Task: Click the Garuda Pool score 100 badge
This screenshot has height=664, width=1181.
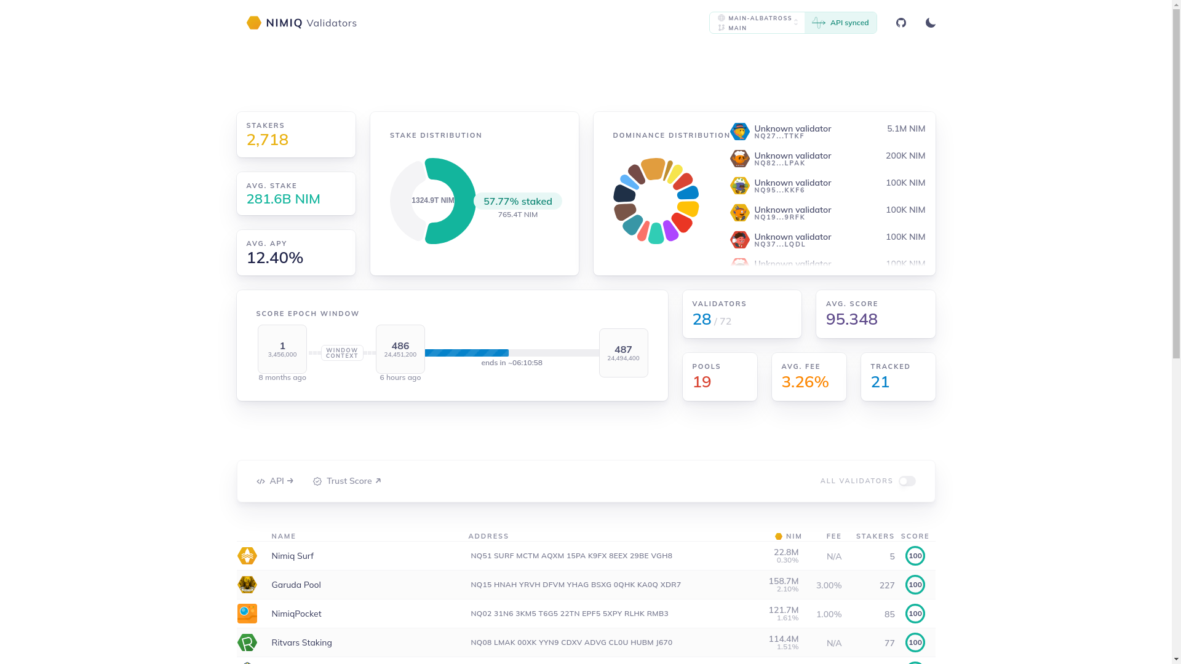Action: point(915,585)
